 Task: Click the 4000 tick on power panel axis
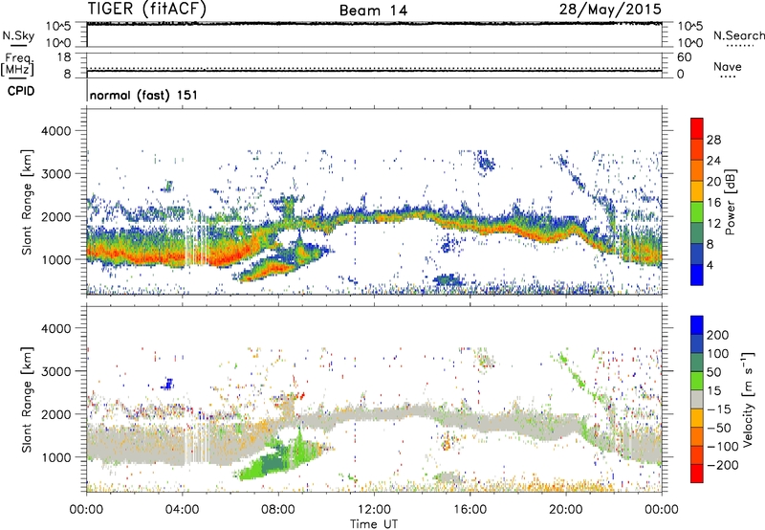(55, 131)
